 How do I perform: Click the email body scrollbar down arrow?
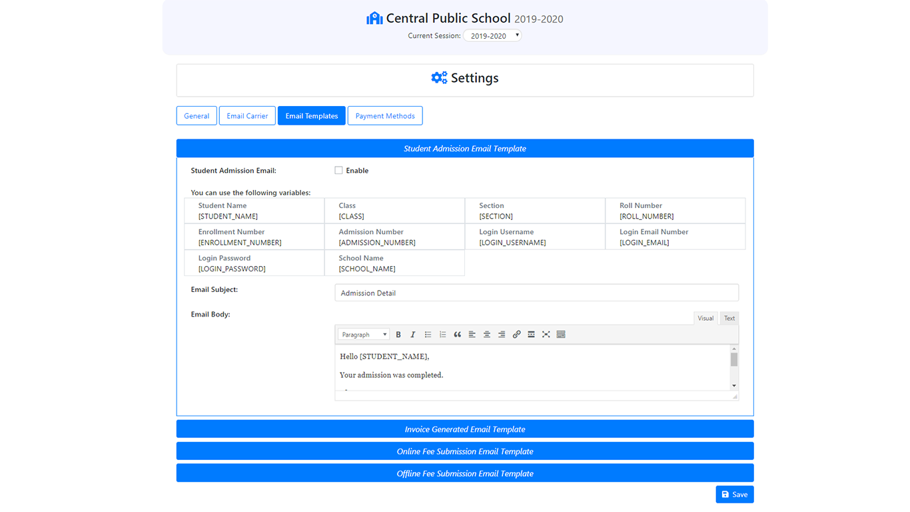(x=734, y=385)
